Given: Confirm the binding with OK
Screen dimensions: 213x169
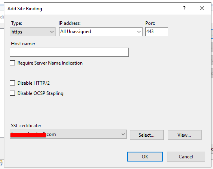Looking at the screenshot, I should (145, 157).
